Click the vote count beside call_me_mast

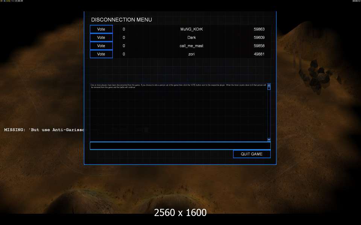pos(124,46)
